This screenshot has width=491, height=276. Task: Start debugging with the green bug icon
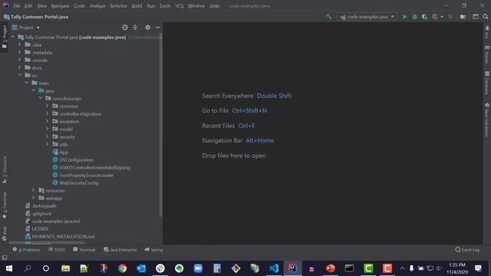(414, 17)
